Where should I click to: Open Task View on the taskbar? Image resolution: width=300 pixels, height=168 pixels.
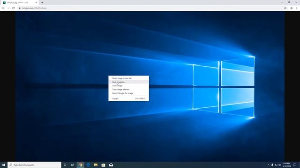tap(73, 165)
